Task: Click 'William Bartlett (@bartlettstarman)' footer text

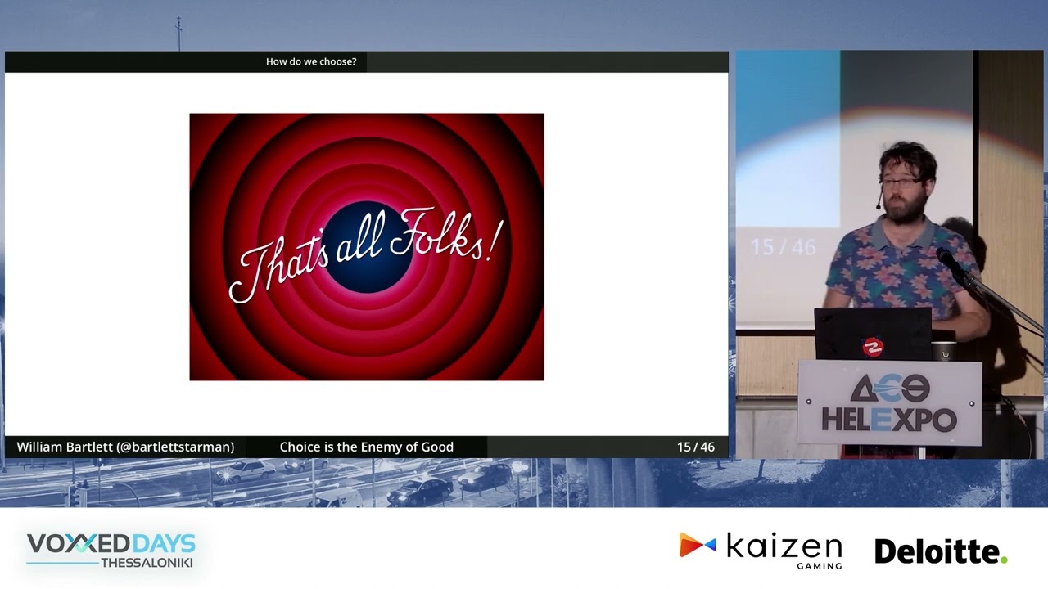Action: point(125,447)
